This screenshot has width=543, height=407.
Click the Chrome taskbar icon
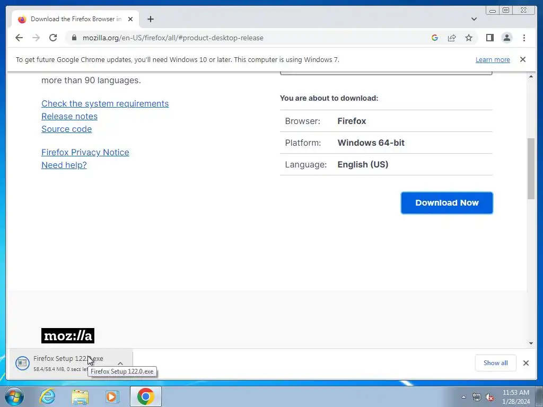146,396
